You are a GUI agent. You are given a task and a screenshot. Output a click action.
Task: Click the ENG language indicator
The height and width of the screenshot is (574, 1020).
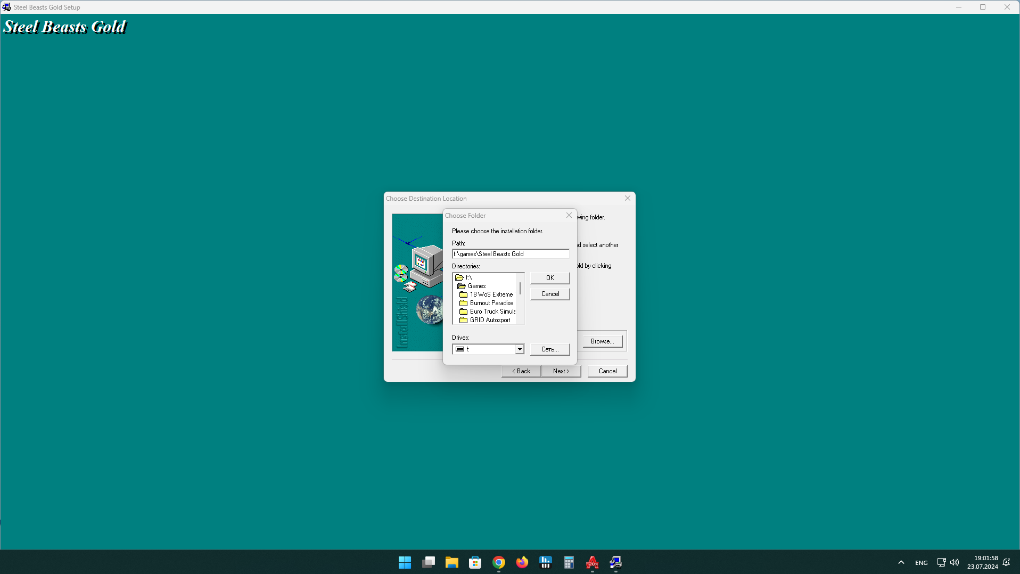[922, 563]
